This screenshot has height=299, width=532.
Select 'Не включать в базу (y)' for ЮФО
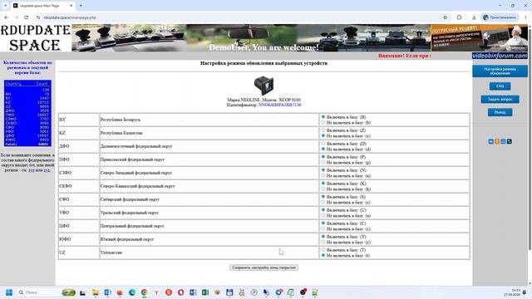pos(323,242)
